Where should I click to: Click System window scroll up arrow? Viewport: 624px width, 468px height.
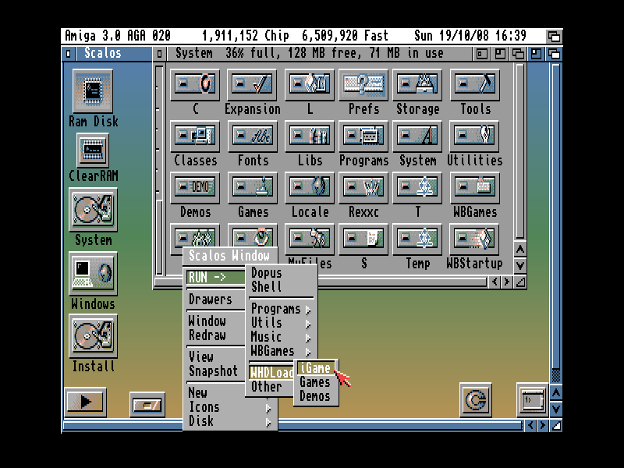pyautogui.click(x=520, y=250)
